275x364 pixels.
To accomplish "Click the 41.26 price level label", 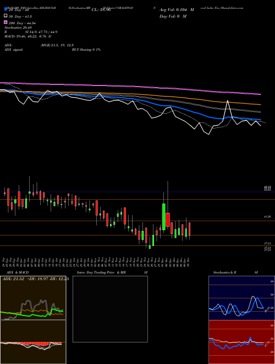I will [x=267, y=217].
